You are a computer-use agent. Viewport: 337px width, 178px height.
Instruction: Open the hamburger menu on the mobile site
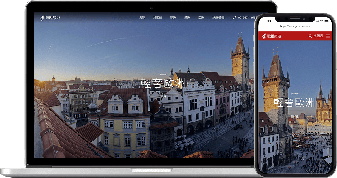[x=328, y=36]
